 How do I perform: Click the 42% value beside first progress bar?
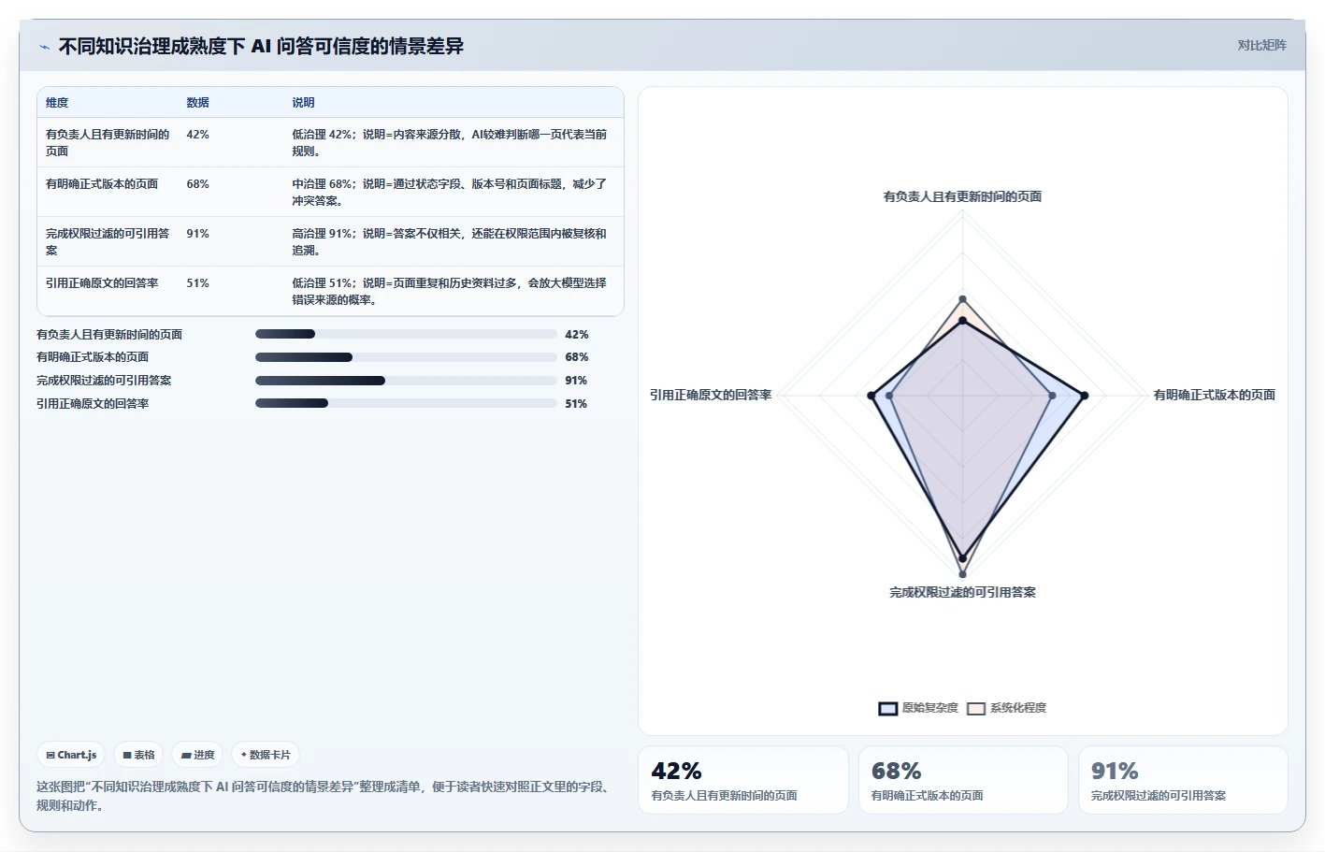tap(577, 334)
